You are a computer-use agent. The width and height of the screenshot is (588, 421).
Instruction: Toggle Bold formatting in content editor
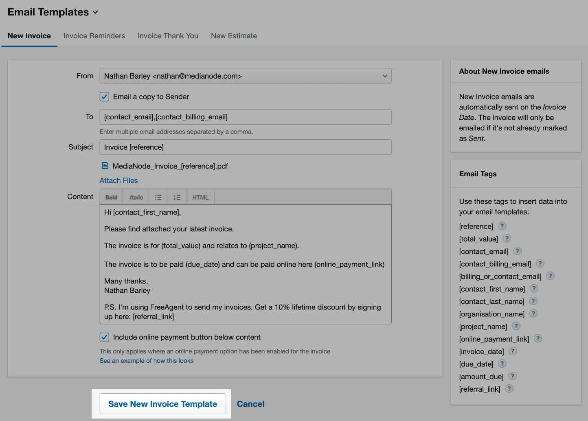111,197
